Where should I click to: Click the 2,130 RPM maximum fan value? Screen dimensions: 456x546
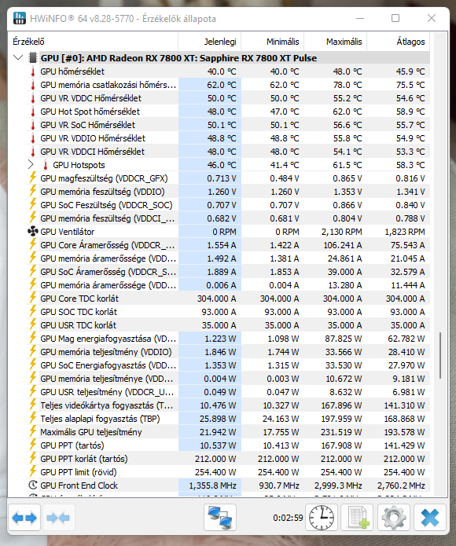tap(341, 232)
